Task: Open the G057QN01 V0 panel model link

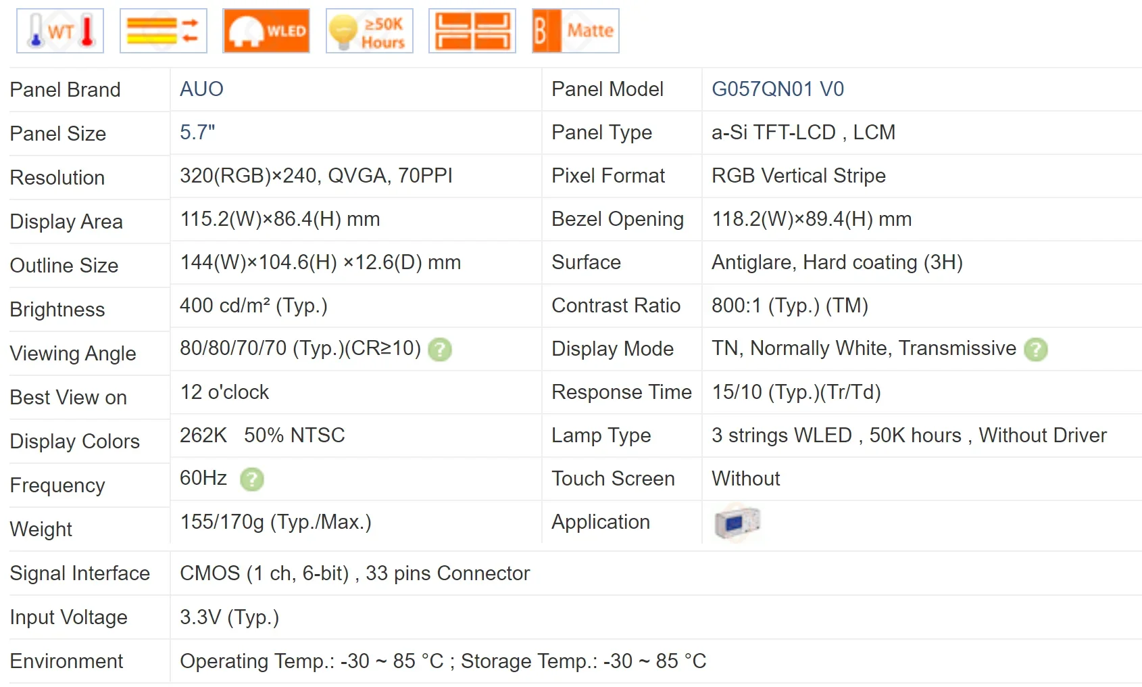Action: 778,89
